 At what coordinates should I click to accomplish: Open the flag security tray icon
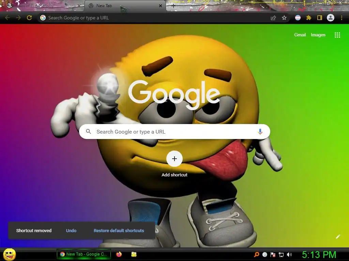tap(273, 255)
